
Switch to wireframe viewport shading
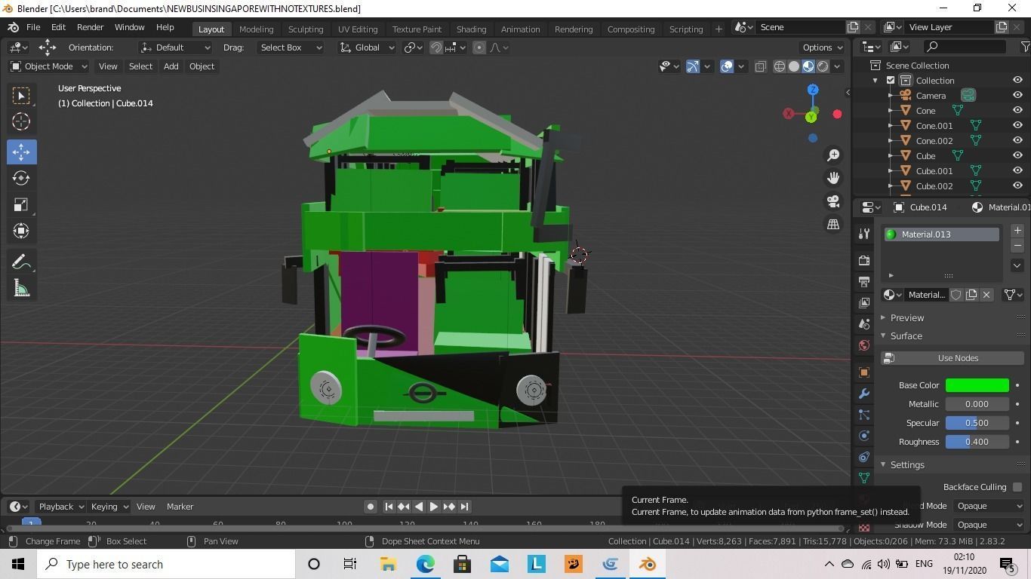780,66
